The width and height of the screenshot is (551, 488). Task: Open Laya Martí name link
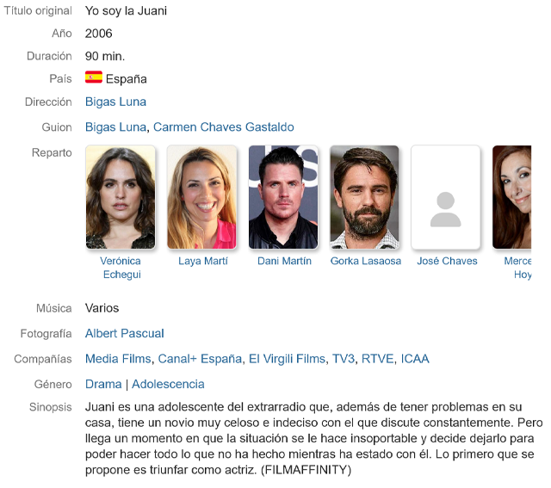(x=203, y=261)
